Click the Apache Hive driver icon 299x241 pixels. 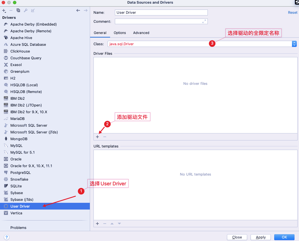click(x=6, y=38)
